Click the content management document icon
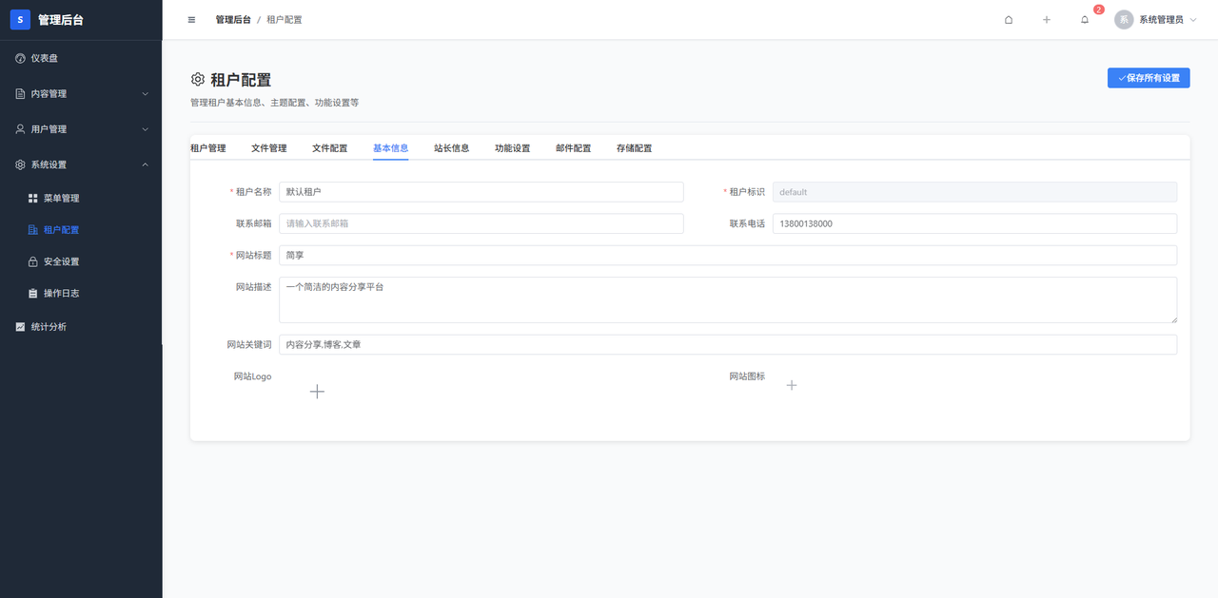Viewport: 1218px width, 598px height. click(x=21, y=93)
